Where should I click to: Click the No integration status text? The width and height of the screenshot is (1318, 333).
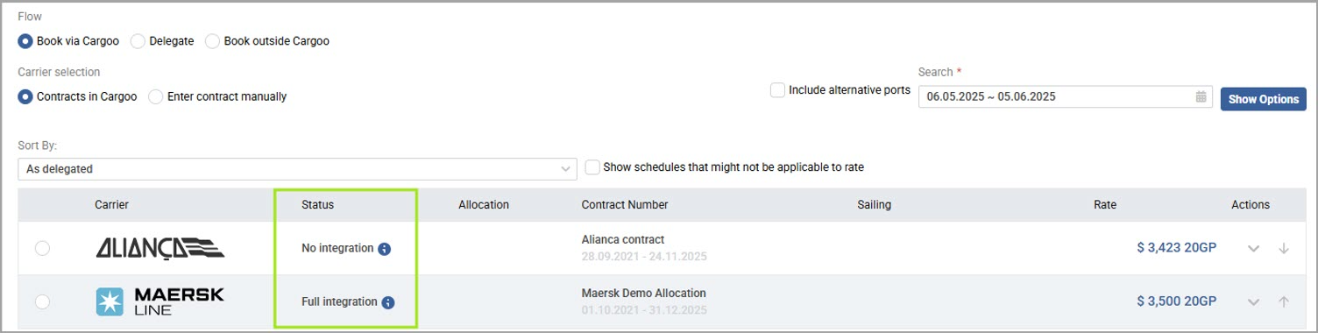coord(337,249)
